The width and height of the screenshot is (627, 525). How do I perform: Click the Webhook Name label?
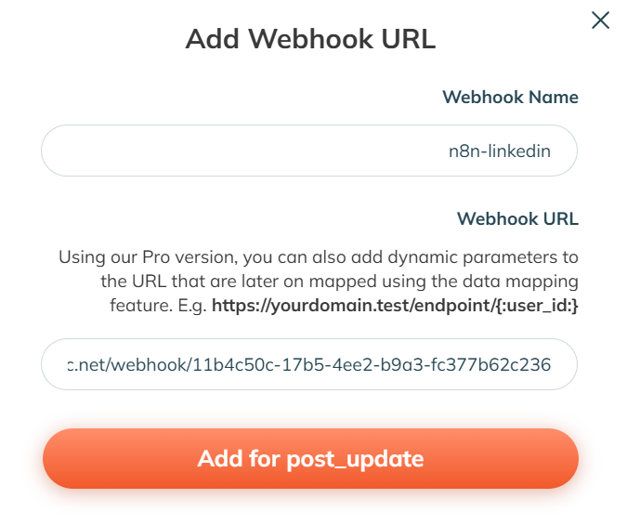coord(510,98)
